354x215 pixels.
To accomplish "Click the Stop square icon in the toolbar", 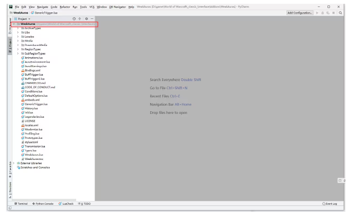I will point(333,13).
